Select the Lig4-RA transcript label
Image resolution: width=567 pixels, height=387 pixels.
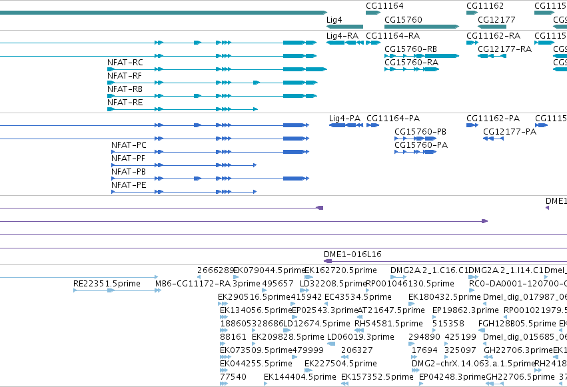(342, 36)
